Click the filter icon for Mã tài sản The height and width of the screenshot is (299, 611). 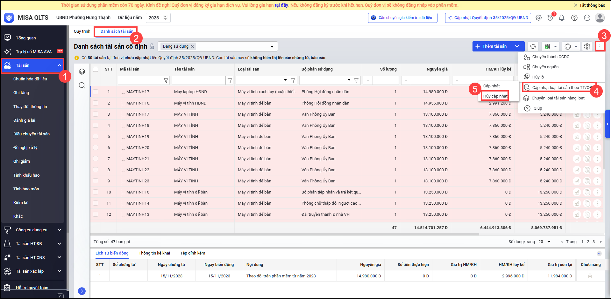166,81
